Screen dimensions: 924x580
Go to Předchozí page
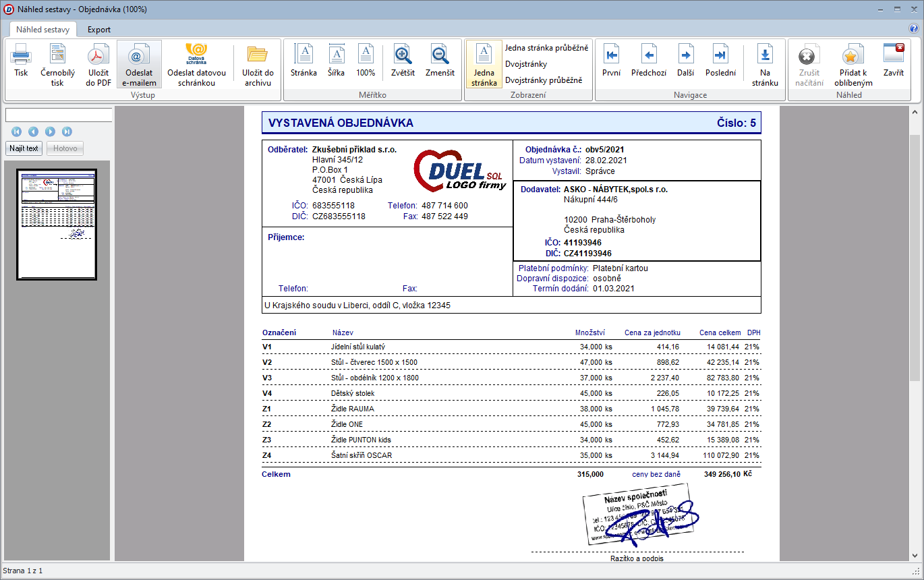[x=649, y=61]
